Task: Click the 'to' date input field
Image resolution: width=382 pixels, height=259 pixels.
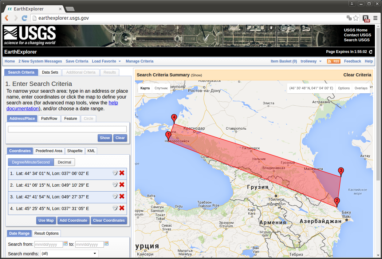Action: tap(89, 245)
